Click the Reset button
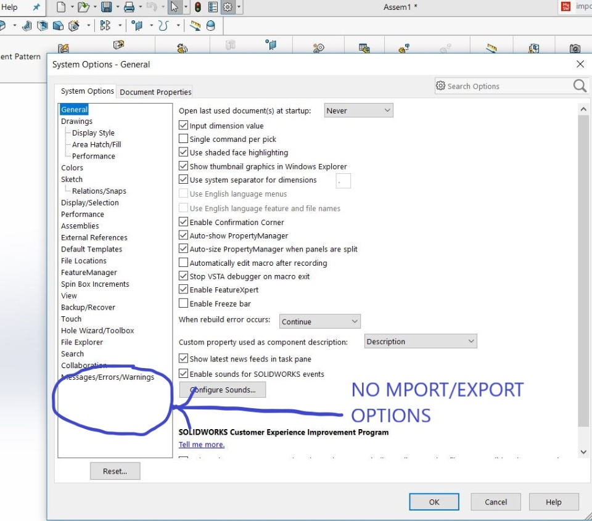This screenshot has width=592, height=521. coord(115,471)
